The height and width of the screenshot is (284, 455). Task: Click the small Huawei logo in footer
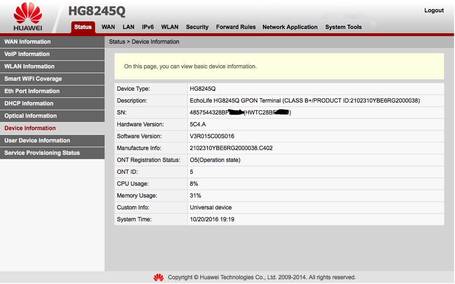pos(158,277)
